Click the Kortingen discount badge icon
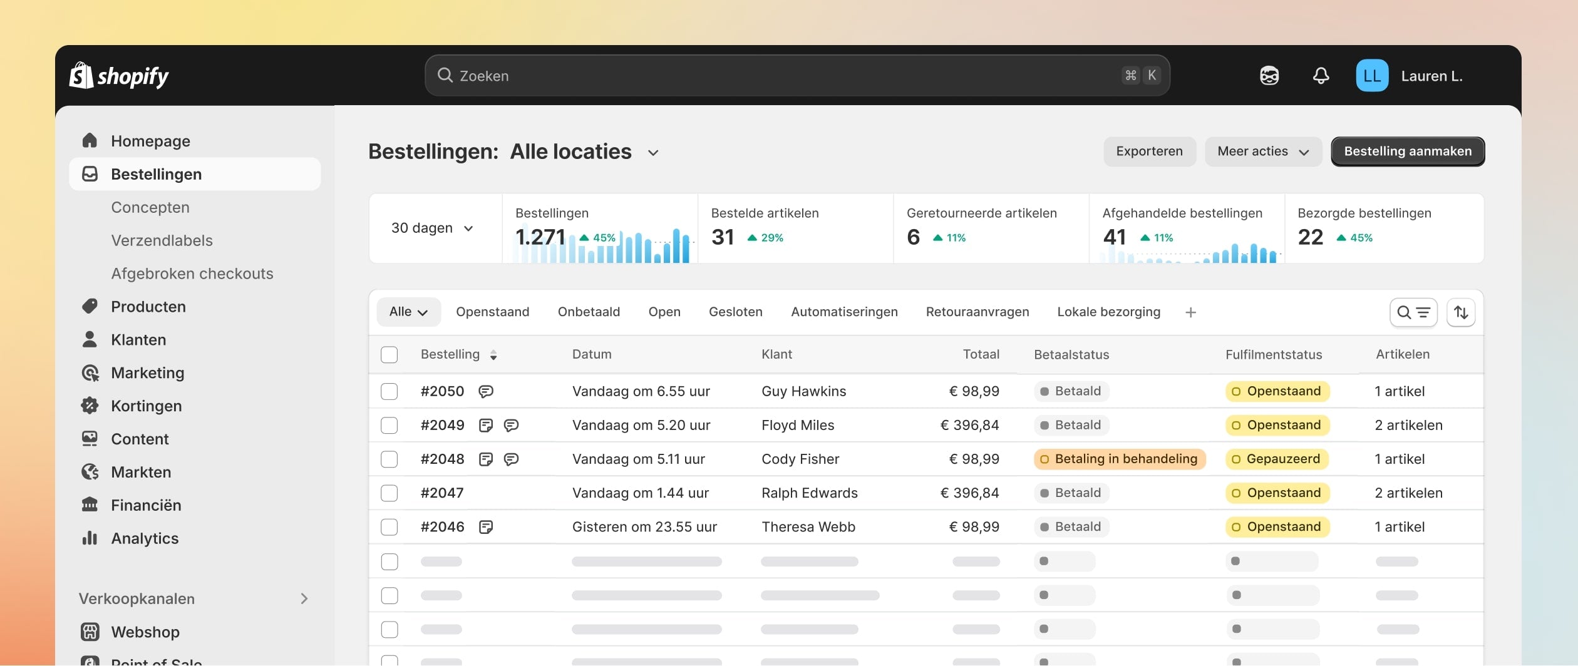Screen dimensions: 1578x666 (x=90, y=406)
